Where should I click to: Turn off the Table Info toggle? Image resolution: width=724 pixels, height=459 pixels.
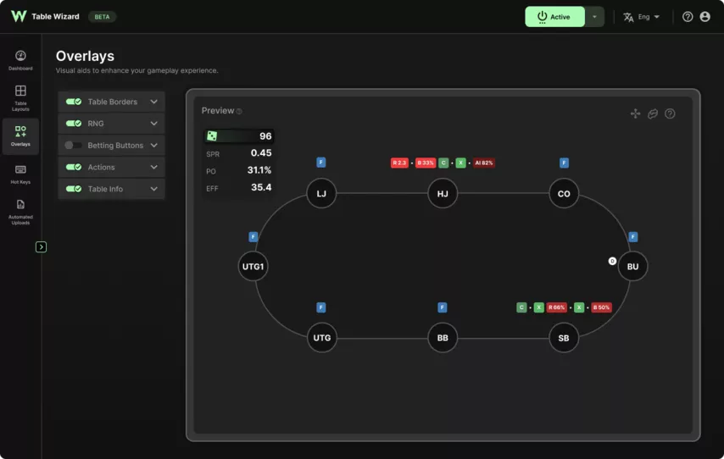[x=74, y=189]
